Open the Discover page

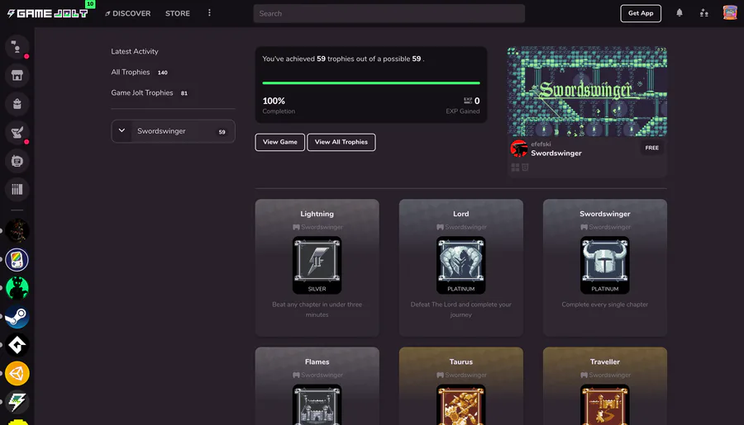tap(127, 13)
